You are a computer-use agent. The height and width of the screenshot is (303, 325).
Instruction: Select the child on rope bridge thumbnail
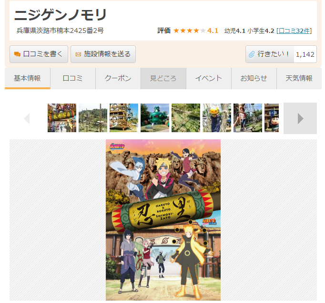pos(248,118)
